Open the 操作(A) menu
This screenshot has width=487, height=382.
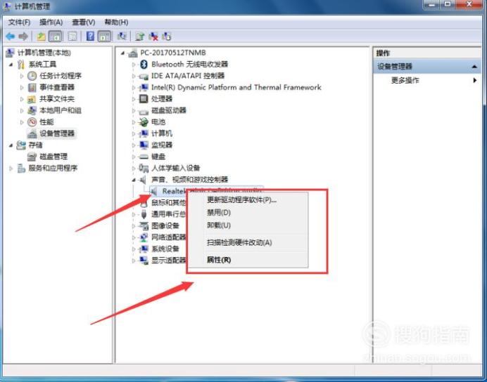tap(51, 22)
